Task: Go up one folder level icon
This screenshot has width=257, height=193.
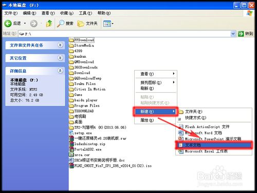Action: pyautogui.click(x=49, y=23)
